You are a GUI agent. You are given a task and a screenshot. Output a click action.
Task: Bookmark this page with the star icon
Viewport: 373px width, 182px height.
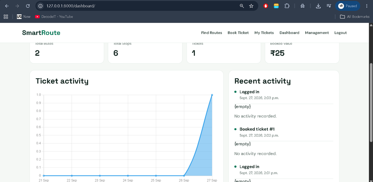tap(251, 6)
